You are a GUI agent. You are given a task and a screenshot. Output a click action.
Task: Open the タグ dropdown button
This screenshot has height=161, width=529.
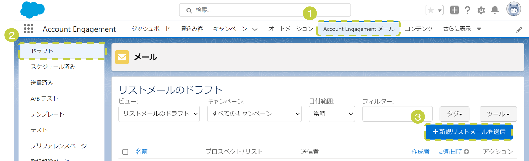[x=454, y=114]
